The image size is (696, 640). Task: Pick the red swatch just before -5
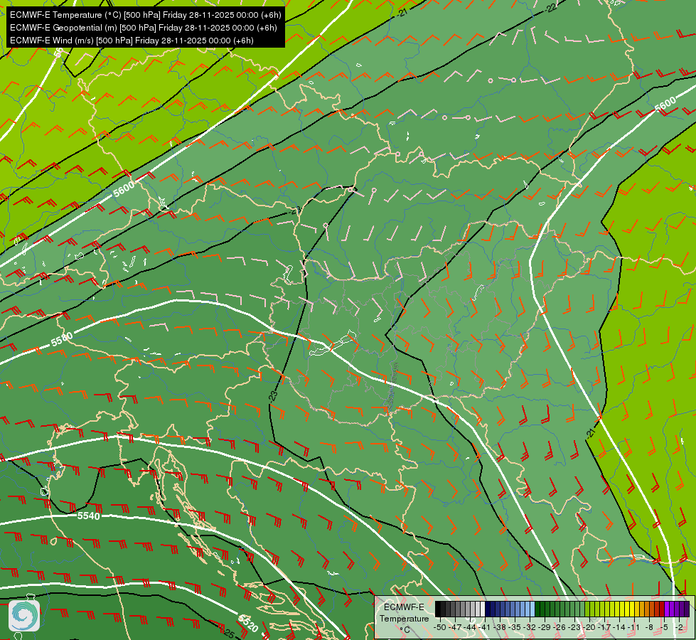pyautogui.click(x=662, y=609)
